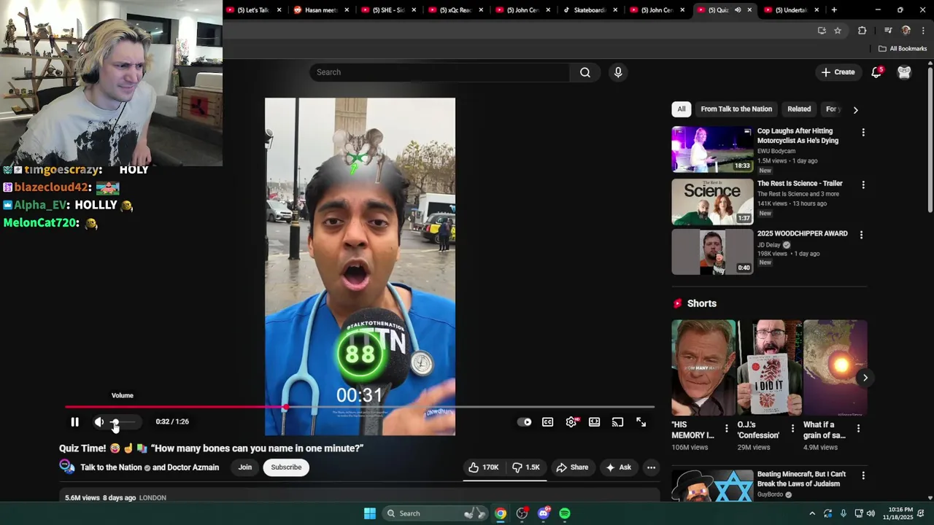Open Cop Laughs After Hitting Motorcyclist thumbnail

point(712,149)
